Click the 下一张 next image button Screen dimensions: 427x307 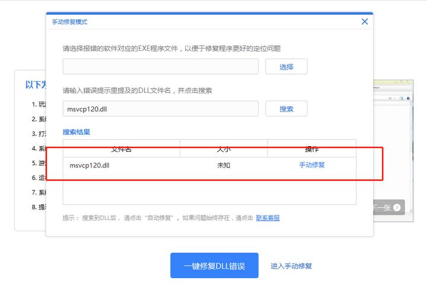click(389, 208)
